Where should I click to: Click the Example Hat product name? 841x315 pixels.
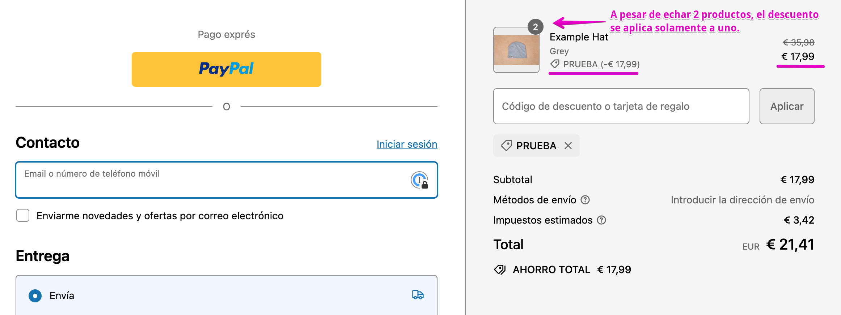[579, 37]
